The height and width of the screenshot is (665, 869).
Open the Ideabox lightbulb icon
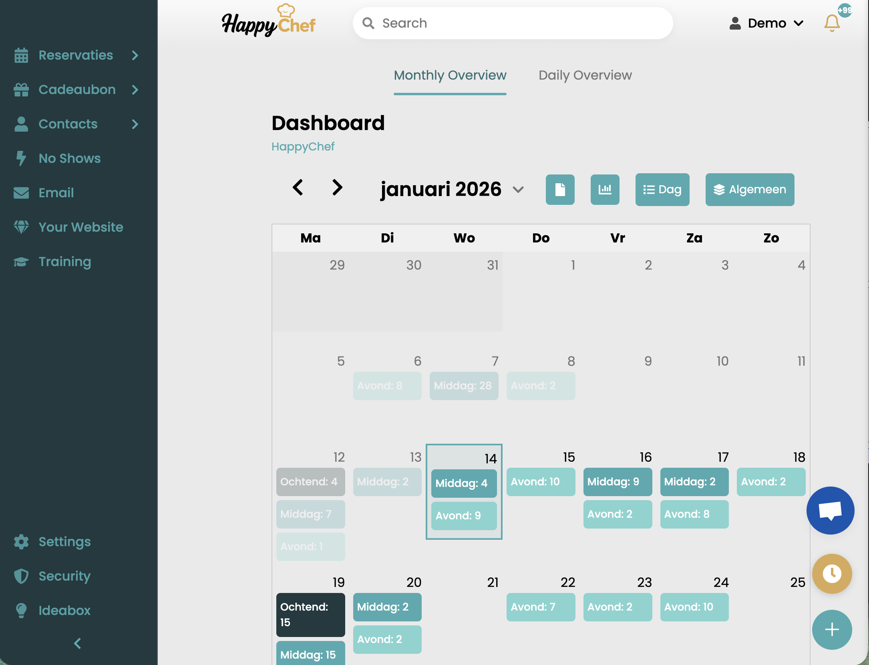click(x=21, y=610)
